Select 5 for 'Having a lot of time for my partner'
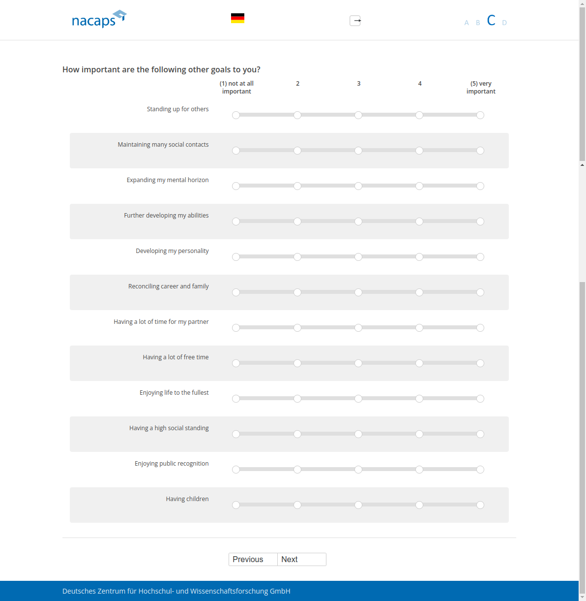 tap(480, 328)
